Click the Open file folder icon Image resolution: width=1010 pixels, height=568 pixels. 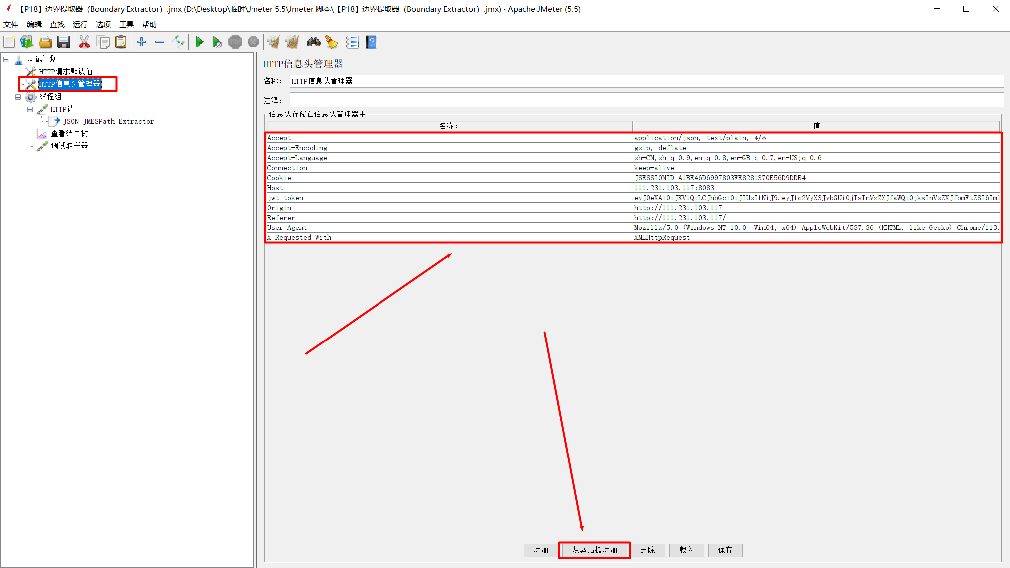point(45,42)
